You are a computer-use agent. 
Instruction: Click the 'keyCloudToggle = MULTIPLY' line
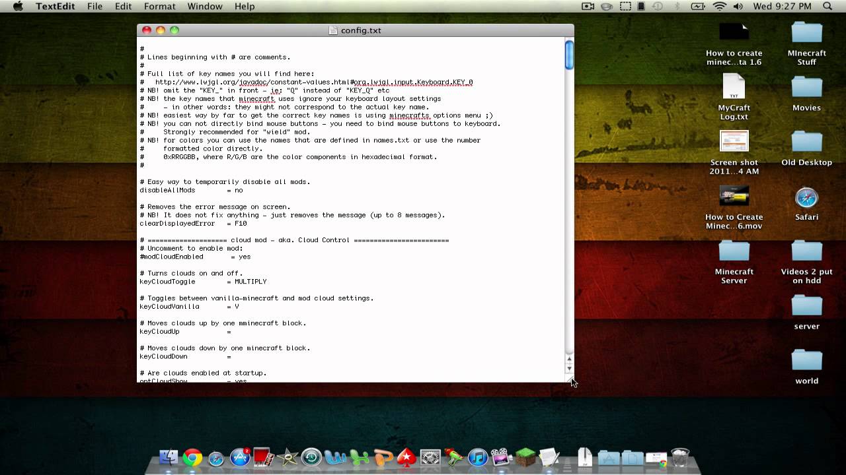point(203,282)
